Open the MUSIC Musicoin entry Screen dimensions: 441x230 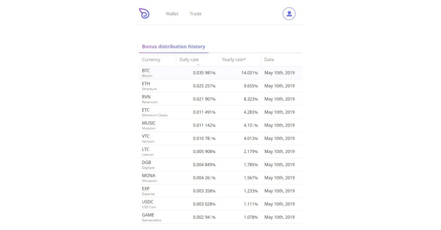point(220,125)
